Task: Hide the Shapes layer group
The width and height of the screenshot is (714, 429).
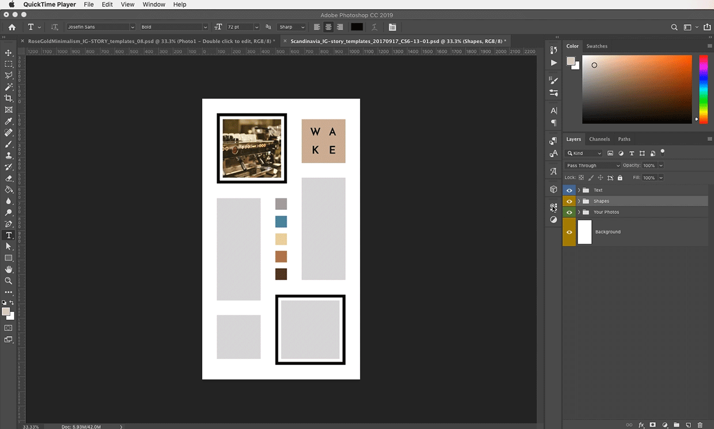Action: (x=569, y=201)
